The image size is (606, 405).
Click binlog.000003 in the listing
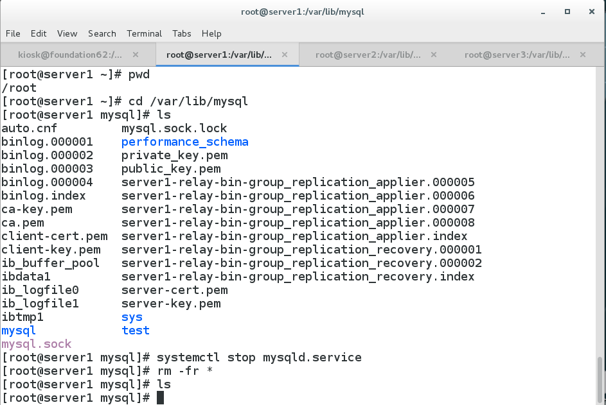coord(47,169)
